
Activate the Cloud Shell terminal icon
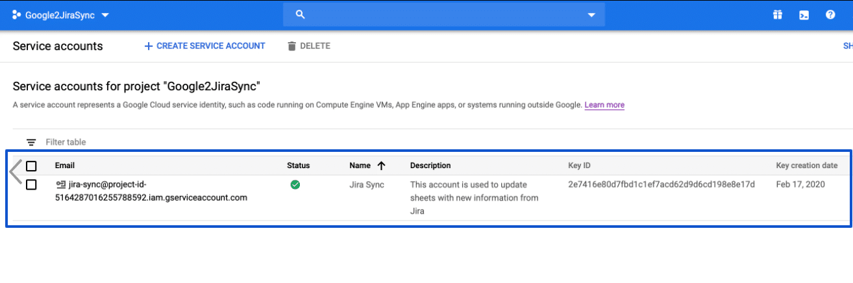point(804,15)
